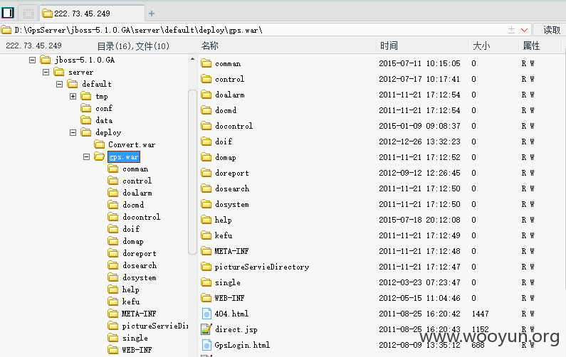The height and width of the screenshot is (357, 566).
Task: Sort the list by 大小 column
Action: tap(481, 46)
